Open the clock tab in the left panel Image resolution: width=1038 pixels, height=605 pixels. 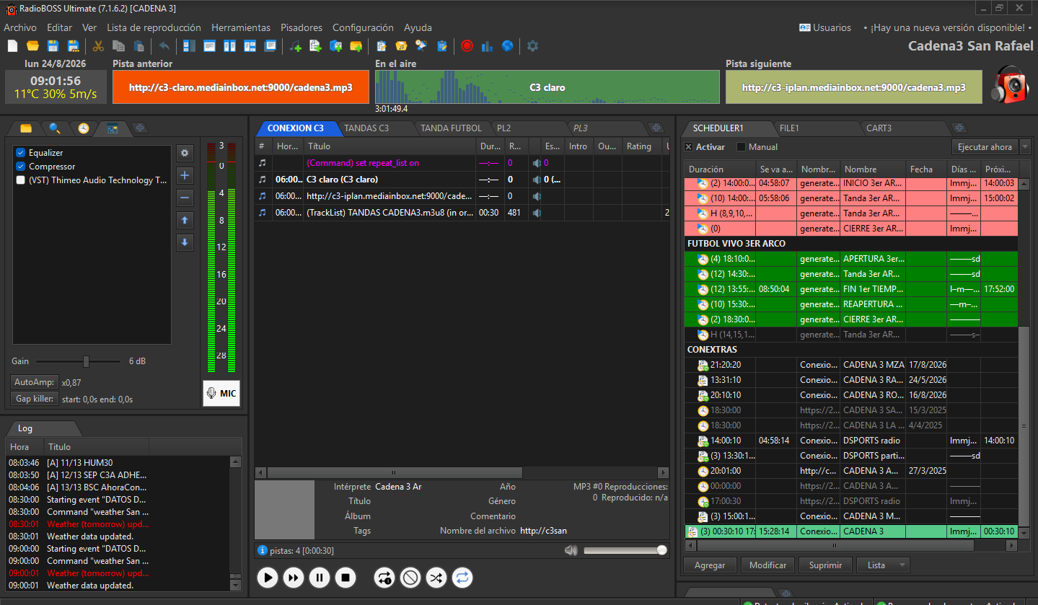click(x=84, y=128)
